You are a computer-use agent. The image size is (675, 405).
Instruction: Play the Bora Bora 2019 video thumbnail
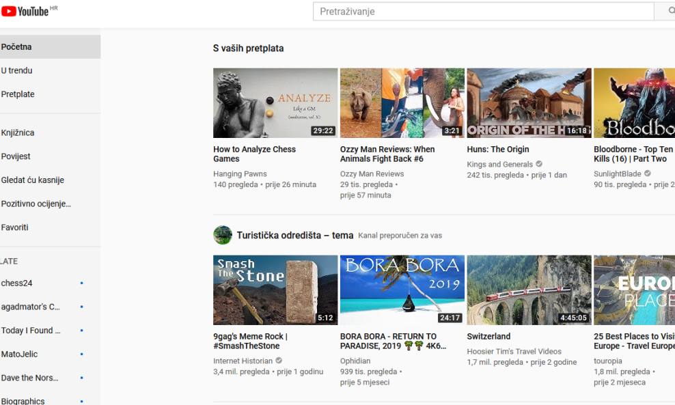coord(402,290)
